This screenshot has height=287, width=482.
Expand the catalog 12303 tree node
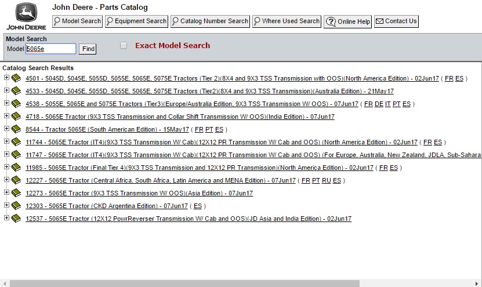coord(6,205)
